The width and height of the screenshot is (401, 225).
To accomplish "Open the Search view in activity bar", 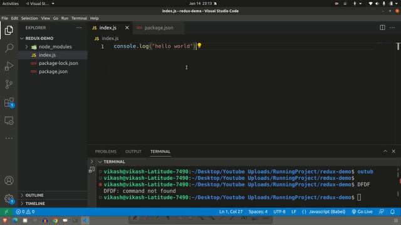I will click(9, 48).
